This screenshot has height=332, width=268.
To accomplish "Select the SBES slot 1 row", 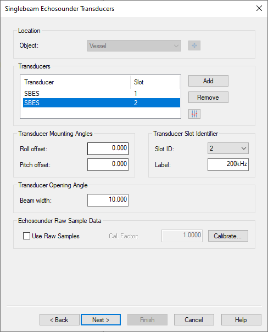I will click(x=102, y=93).
